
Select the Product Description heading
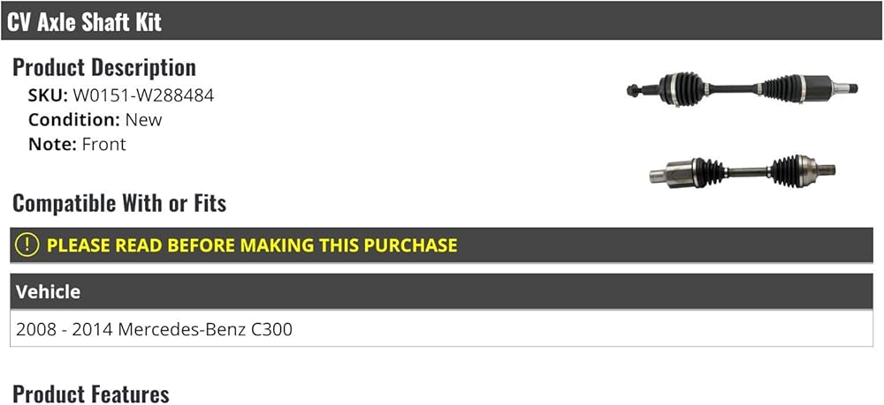104,67
